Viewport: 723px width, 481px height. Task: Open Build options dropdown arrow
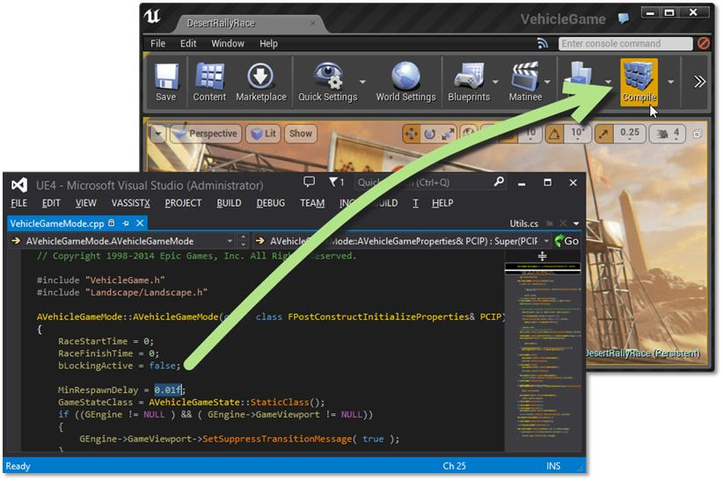609,82
